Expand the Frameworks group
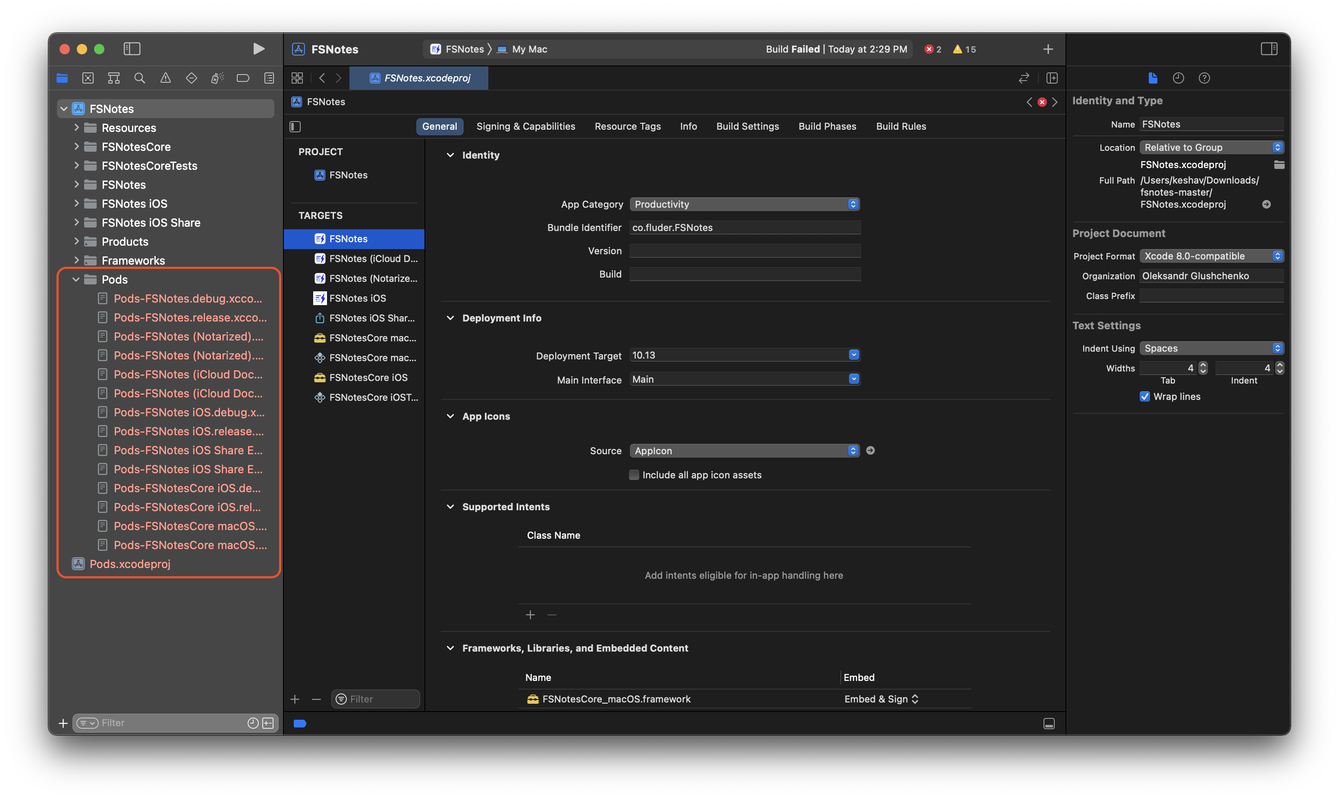1339x799 pixels. point(76,260)
